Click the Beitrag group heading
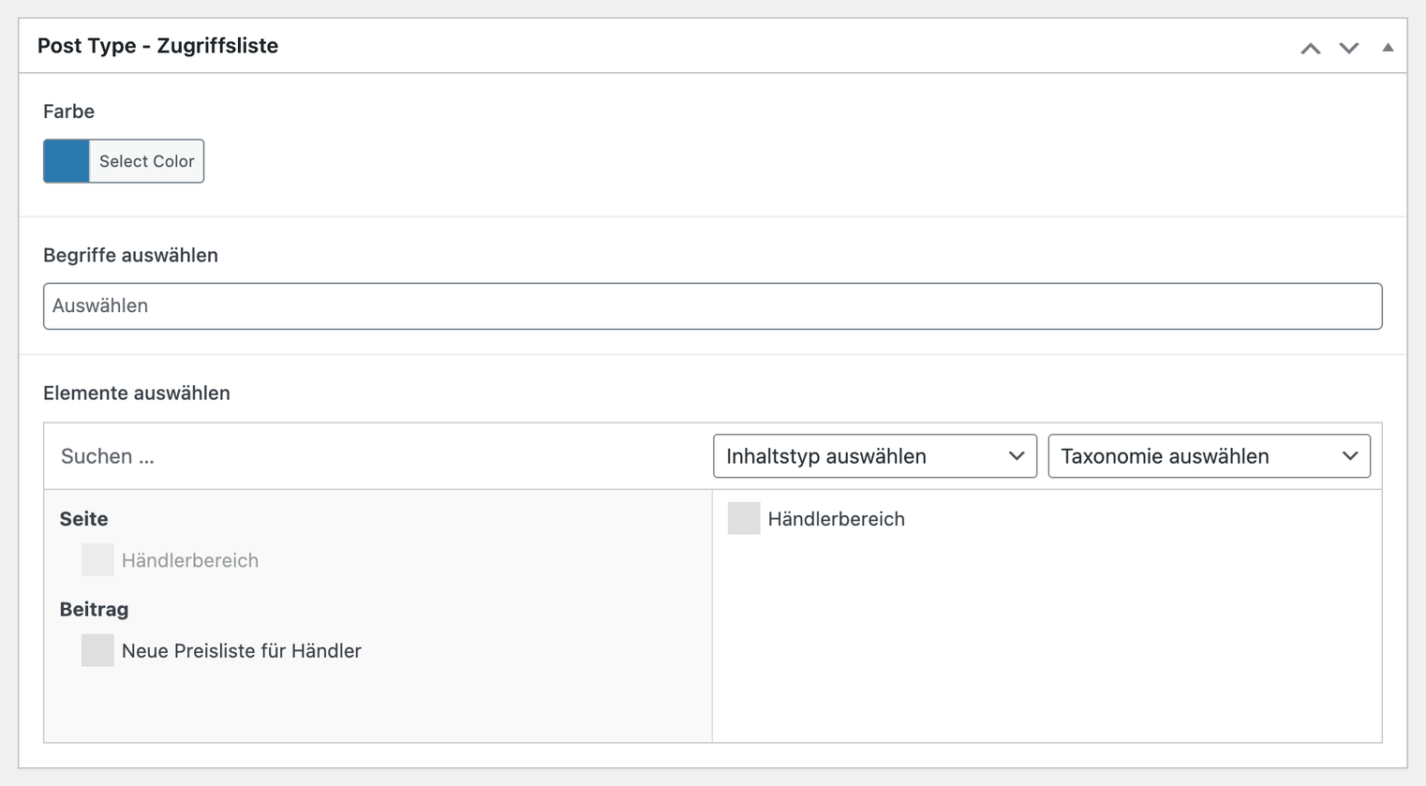Viewport: 1426px width, 786px height. click(94, 609)
